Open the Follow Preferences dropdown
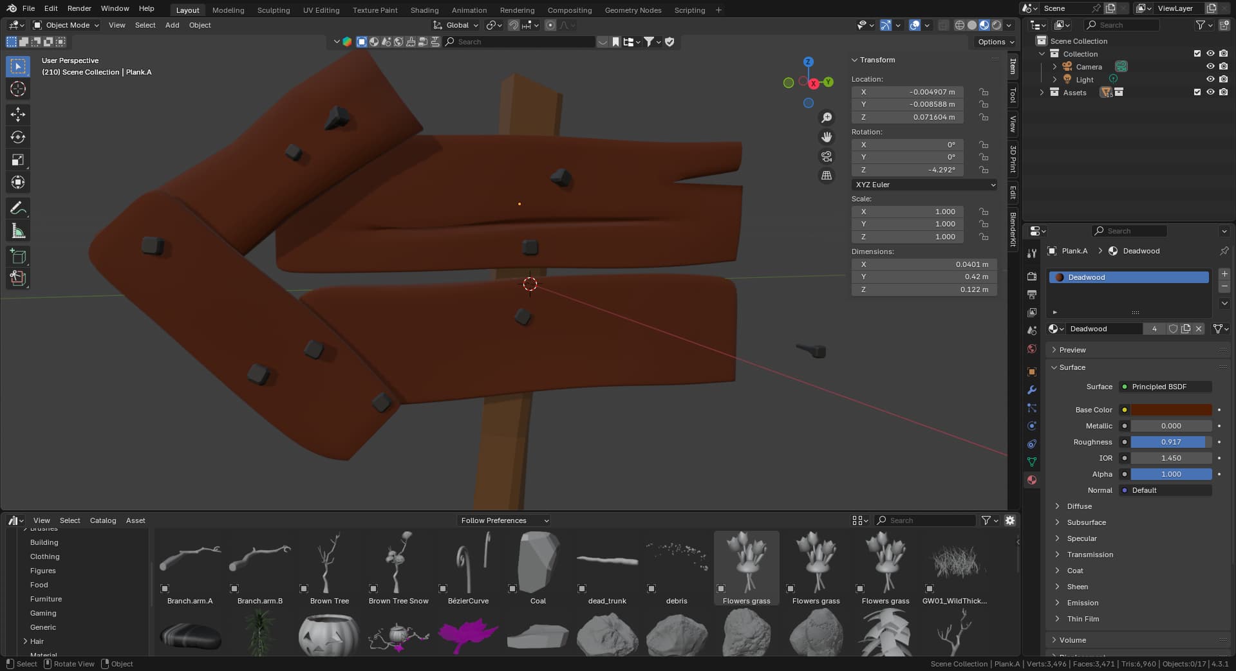 [x=504, y=520]
